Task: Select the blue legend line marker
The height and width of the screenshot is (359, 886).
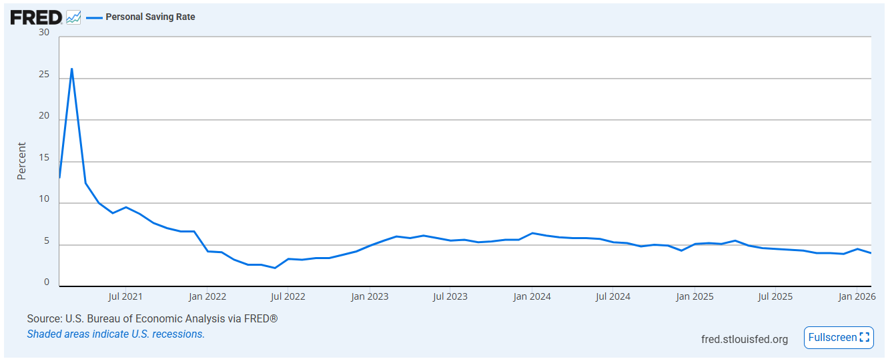Action: coord(94,17)
